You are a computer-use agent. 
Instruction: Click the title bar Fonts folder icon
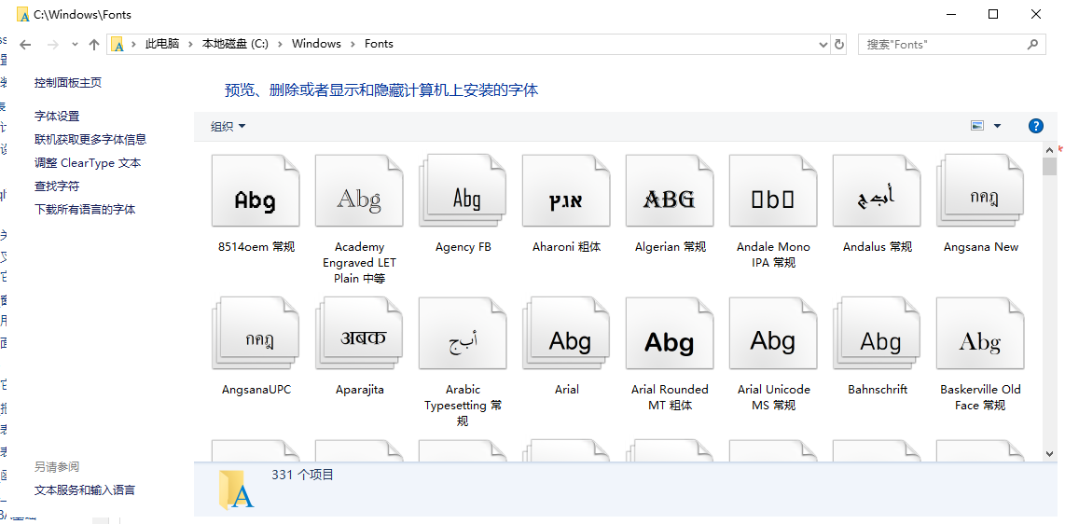coord(22,14)
